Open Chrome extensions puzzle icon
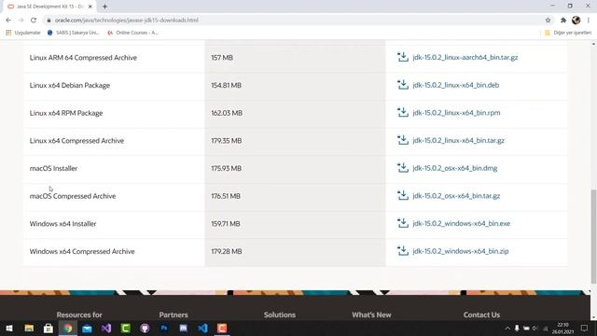597x336 pixels. [x=563, y=21]
